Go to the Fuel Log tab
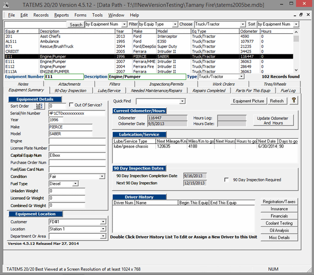The height and width of the screenshot is (275, 314). [288, 91]
